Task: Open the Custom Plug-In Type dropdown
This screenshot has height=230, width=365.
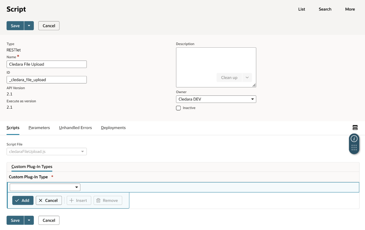Action: [x=45, y=187]
